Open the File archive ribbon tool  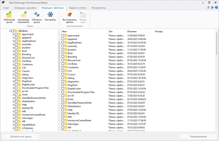tap(9, 17)
